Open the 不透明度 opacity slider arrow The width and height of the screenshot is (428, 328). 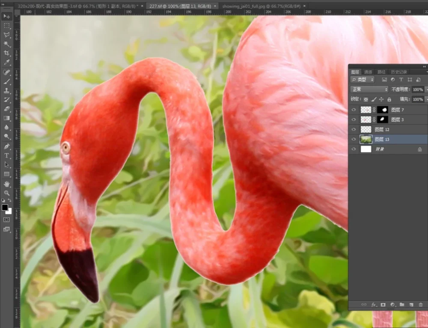pos(426,90)
